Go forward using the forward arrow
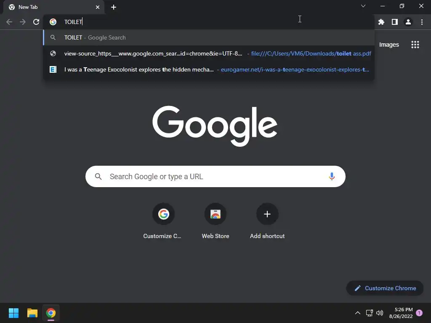Viewport: 431px width, 323px height. pos(23,22)
